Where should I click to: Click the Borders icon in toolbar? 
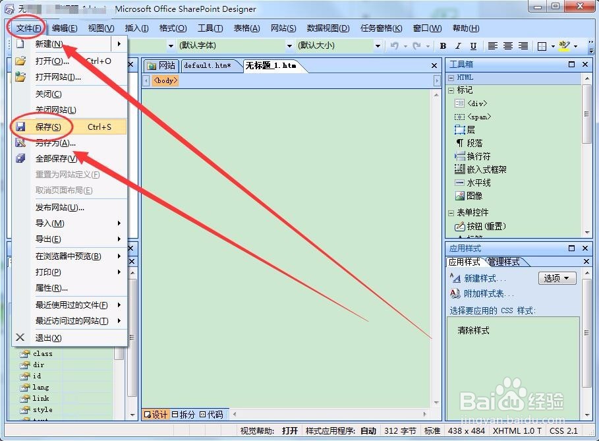542,46
